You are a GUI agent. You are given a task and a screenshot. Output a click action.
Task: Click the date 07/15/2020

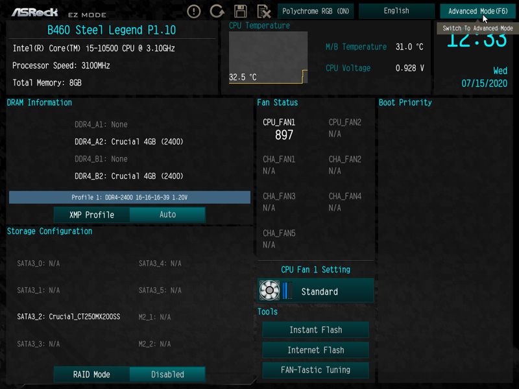[x=484, y=84]
